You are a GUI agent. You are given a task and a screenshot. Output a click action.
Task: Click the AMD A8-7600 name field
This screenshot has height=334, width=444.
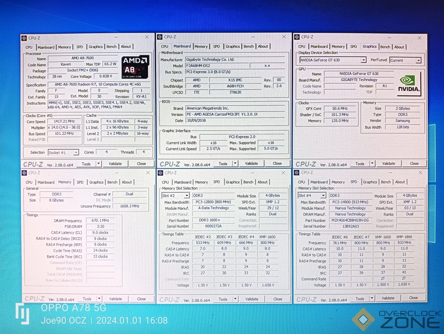82,58
